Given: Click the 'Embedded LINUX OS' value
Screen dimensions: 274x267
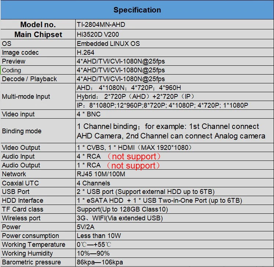Looking at the screenshot, I should (x=108, y=43).
